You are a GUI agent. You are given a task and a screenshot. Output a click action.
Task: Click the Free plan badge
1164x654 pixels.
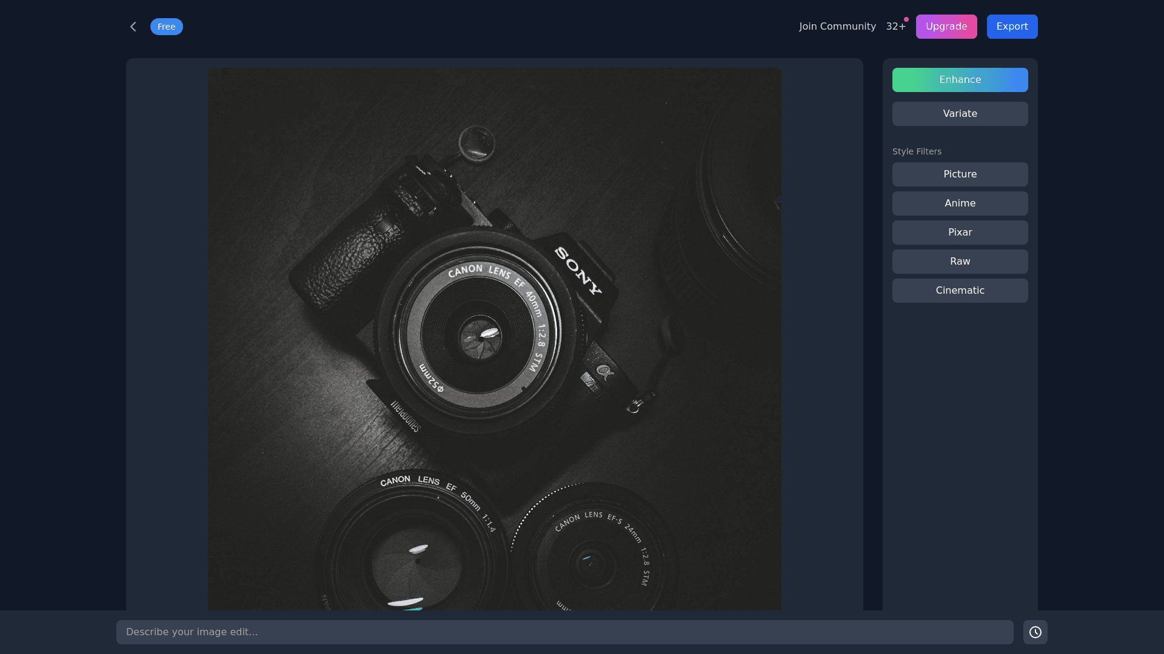[x=166, y=27]
